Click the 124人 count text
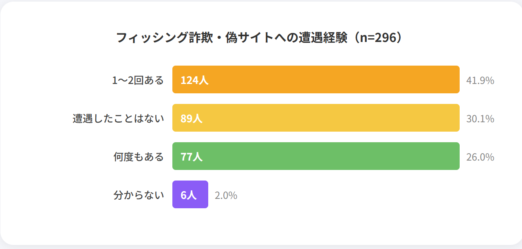Screen dimensions: 522x249 tap(194, 80)
